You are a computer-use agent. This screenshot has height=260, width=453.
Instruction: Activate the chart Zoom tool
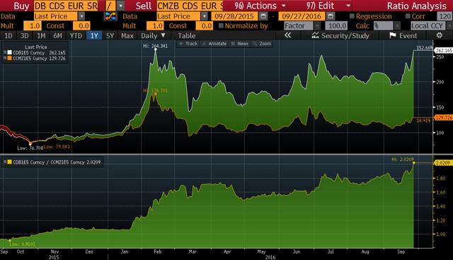(262, 44)
